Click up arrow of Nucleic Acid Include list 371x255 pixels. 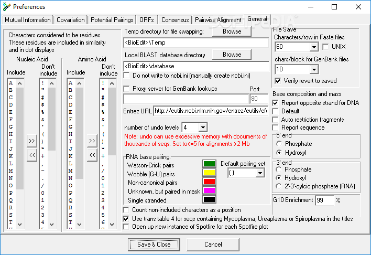[x=20, y=83]
